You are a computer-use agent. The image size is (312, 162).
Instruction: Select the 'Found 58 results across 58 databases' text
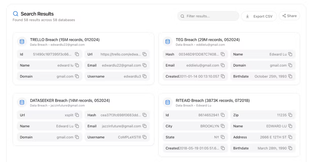pos(44,20)
